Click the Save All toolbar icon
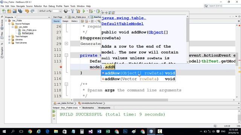 click(x=20, y=11)
